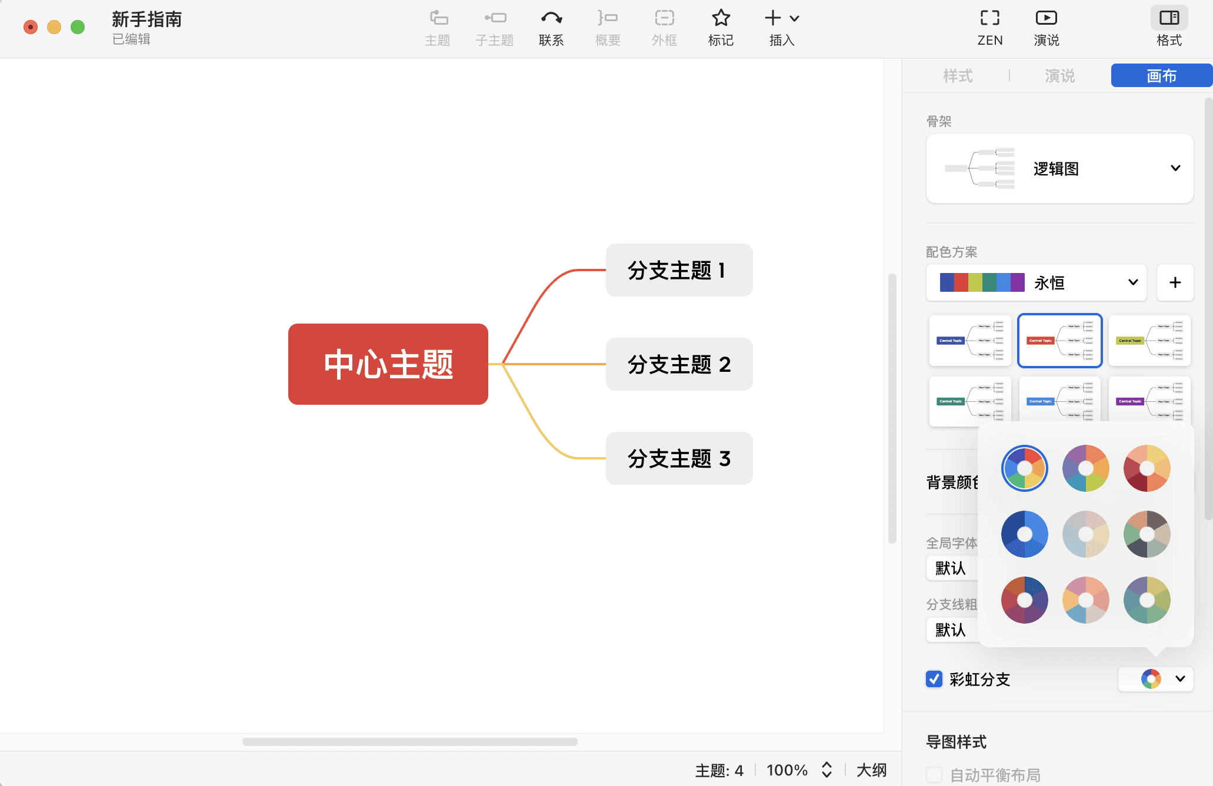Open the 大纲 outline view
The width and height of the screenshot is (1213, 786).
pos(871,770)
